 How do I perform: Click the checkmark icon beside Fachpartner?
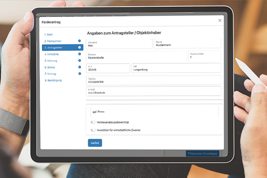point(79,41)
